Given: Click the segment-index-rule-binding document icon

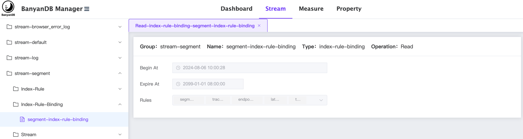Looking at the screenshot, I should 22,120.
